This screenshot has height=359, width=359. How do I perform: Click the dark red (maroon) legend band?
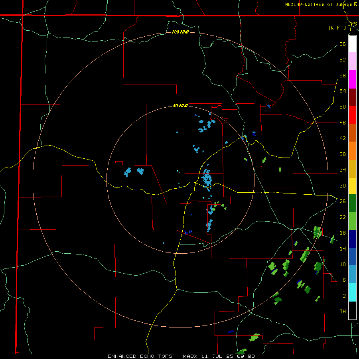click(x=352, y=97)
